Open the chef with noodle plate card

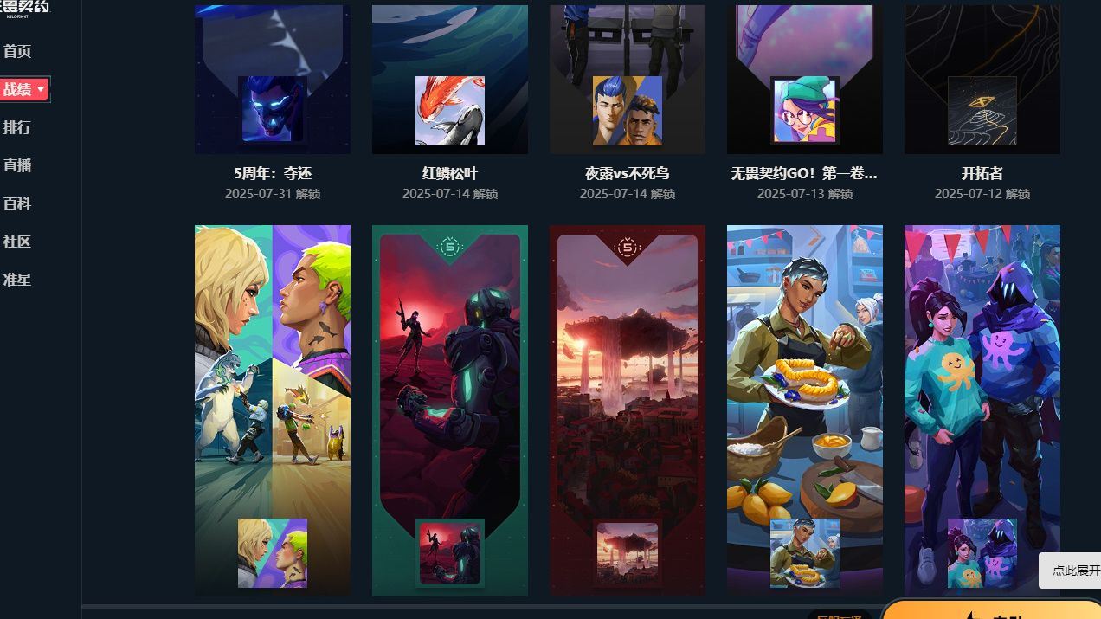tap(805, 410)
